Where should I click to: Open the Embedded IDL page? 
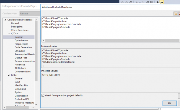tap(22, 99)
